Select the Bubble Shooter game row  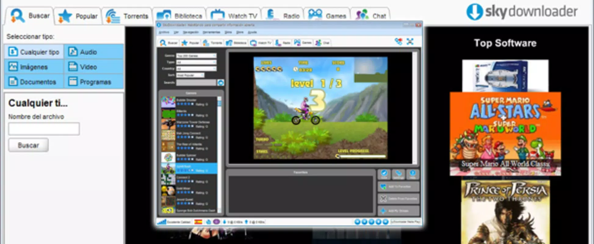click(189, 102)
